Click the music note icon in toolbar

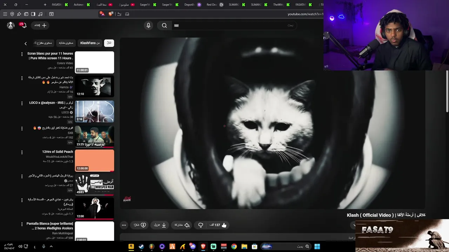pos(40,14)
